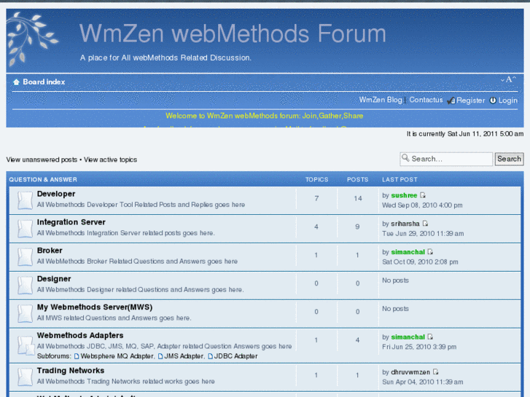The image size is (530, 397).
Task: Open the Board index link
Action: (44, 82)
